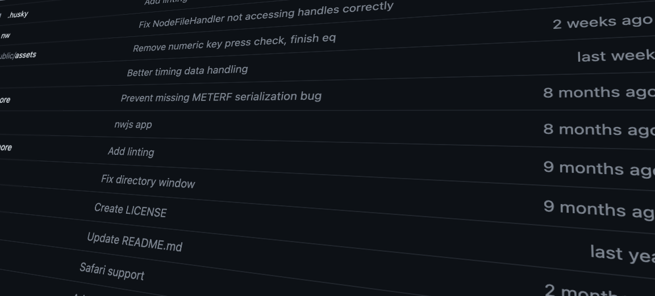655x296 pixels.
Task: Open the .husky folder
Action: (x=18, y=14)
